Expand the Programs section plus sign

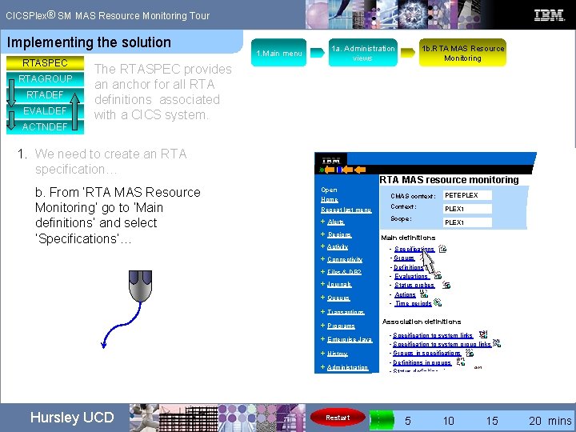click(x=322, y=325)
